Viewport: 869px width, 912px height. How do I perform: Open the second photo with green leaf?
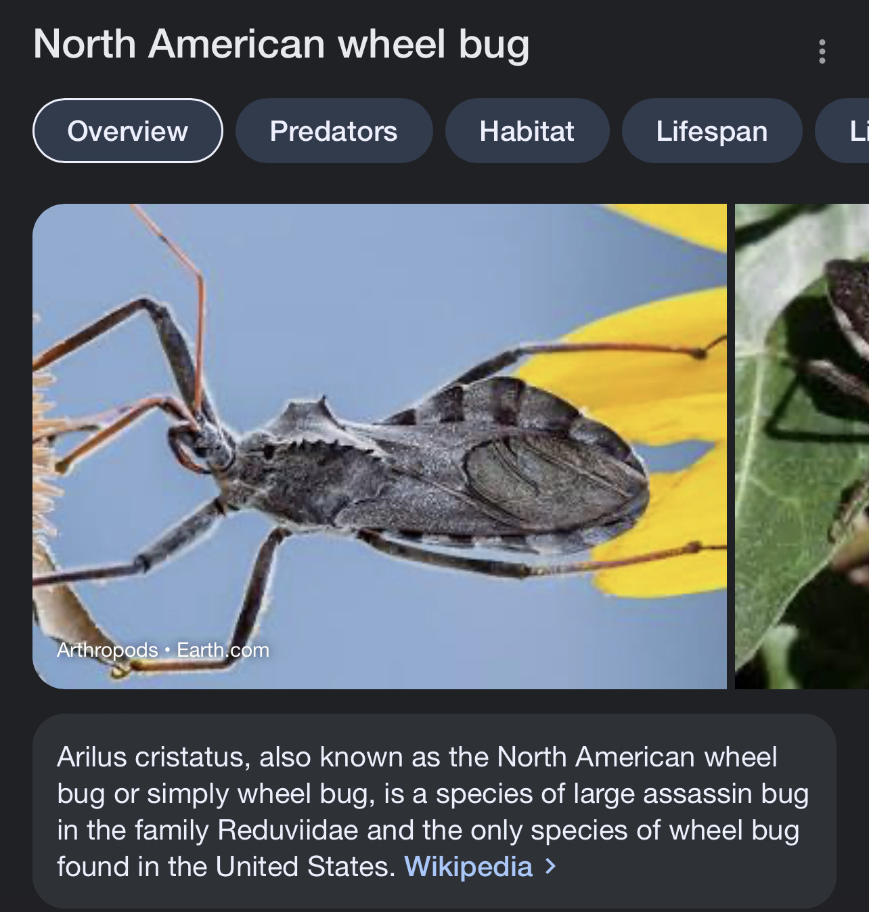point(802,446)
